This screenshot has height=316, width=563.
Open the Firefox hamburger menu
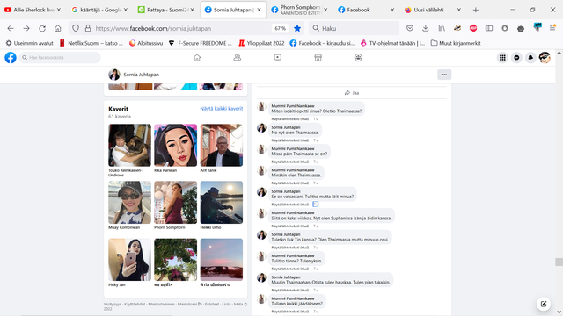(x=552, y=28)
